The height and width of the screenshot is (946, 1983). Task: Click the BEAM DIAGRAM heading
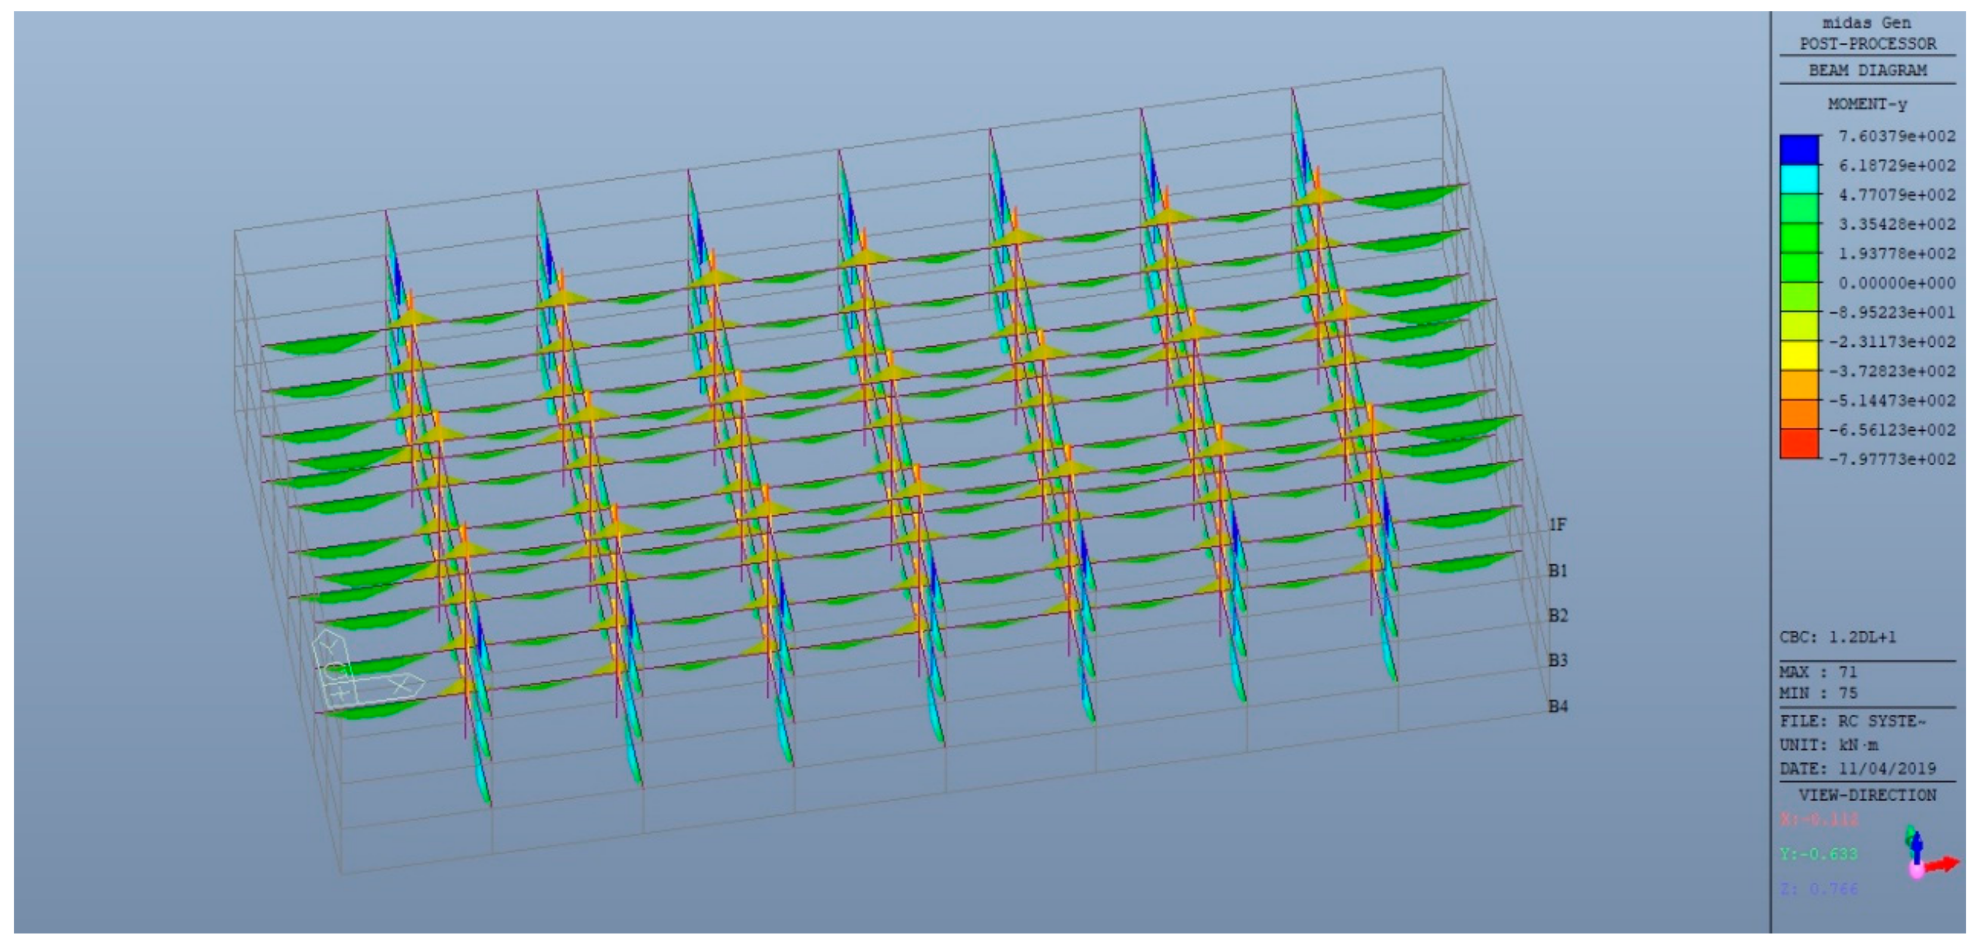click(x=1867, y=70)
